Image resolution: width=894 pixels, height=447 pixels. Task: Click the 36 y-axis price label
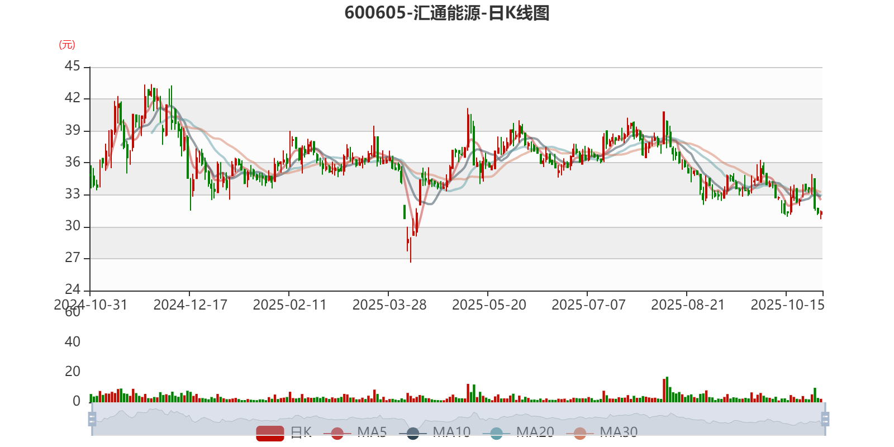73,162
